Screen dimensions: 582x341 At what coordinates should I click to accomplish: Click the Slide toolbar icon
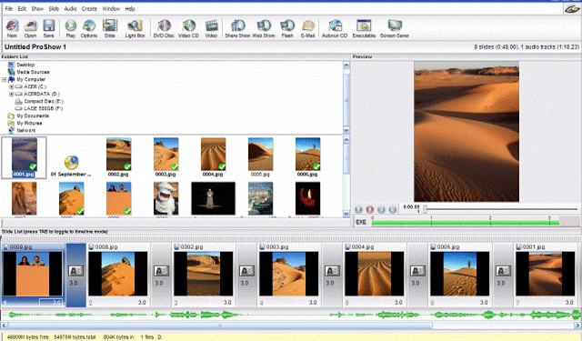tap(110, 28)
